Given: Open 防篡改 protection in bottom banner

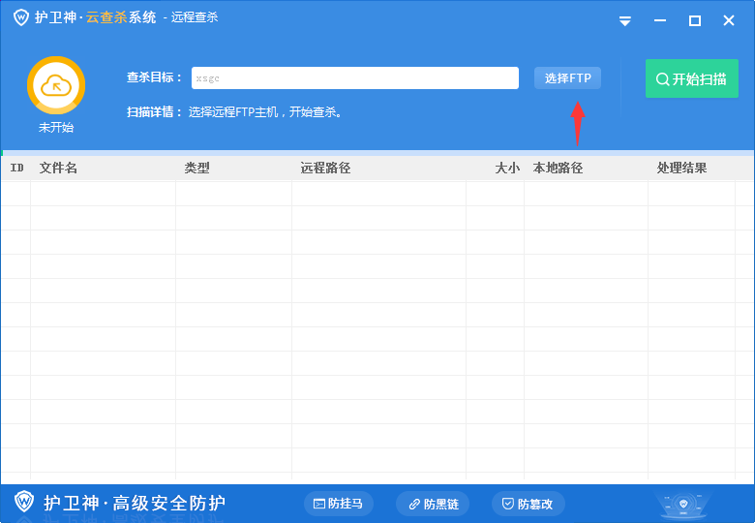Looking at the screenshot, I should pyautogui.click(x=528, y=504).
